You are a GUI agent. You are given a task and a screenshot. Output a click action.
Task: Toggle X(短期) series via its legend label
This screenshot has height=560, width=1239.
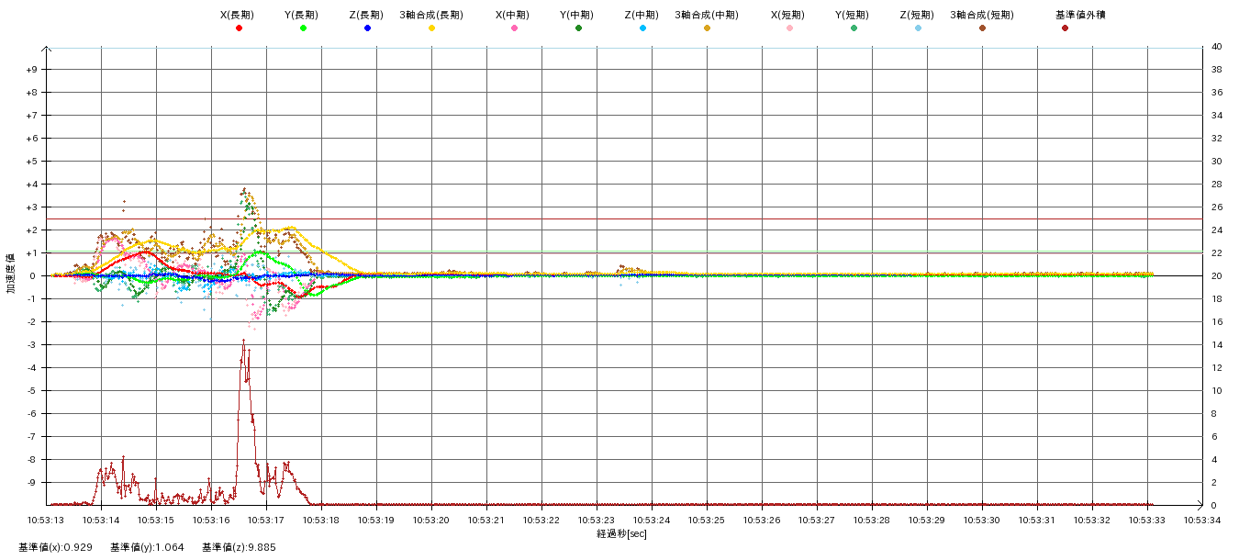coord(788,15)
